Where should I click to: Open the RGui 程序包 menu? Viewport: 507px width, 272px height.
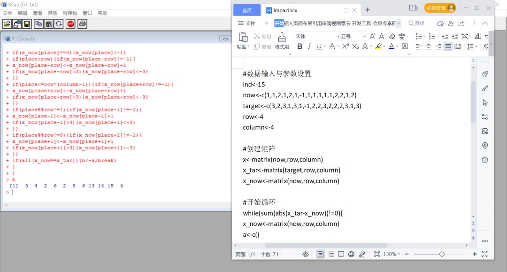pos(70,13)
